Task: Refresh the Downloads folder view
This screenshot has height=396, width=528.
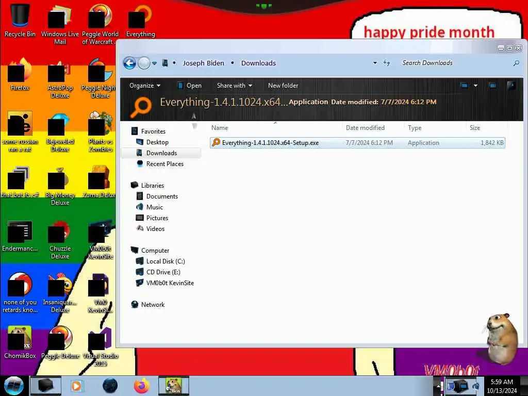Action: pyautogui.click(x=387, y=63)
